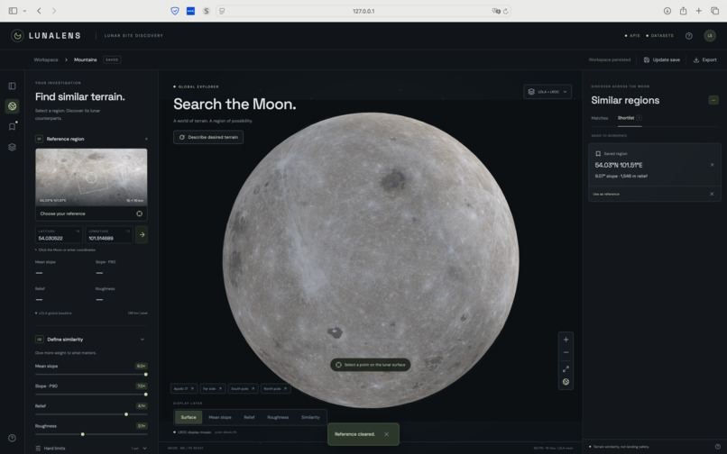Toggle the panel layout icon in left rail
Screen dimensions: 727x454
12,86
